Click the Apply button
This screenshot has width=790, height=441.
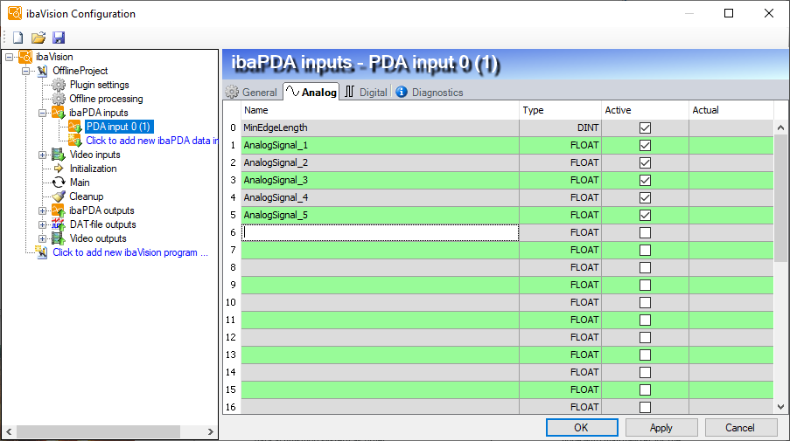pyautogui.click(x=661, y=428)
